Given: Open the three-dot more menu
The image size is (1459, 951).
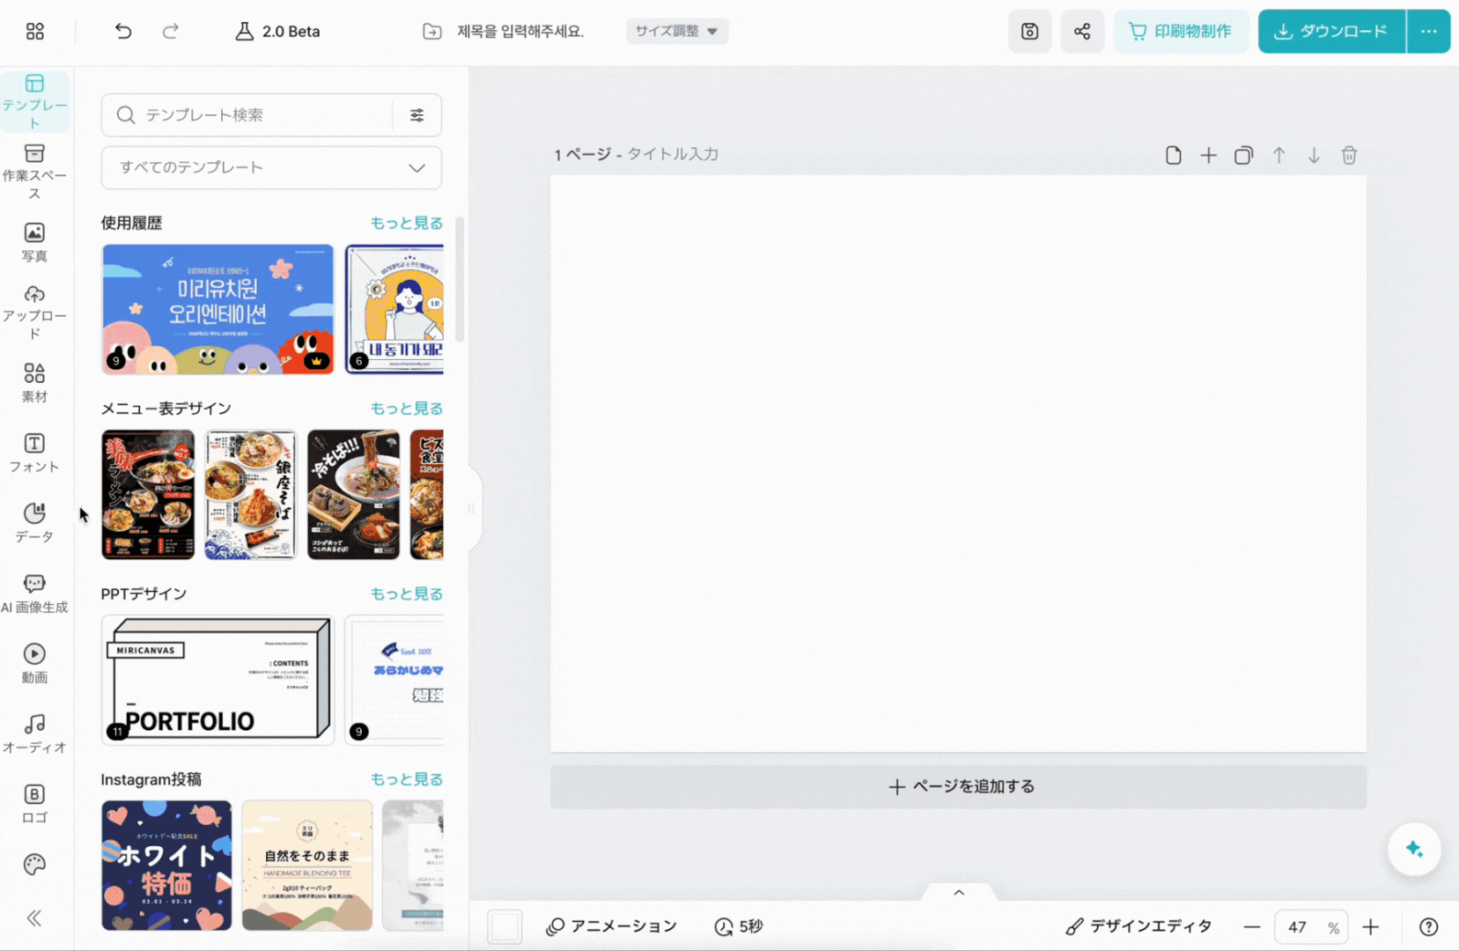Looking at the screenshot, I should click(1427, 31).
